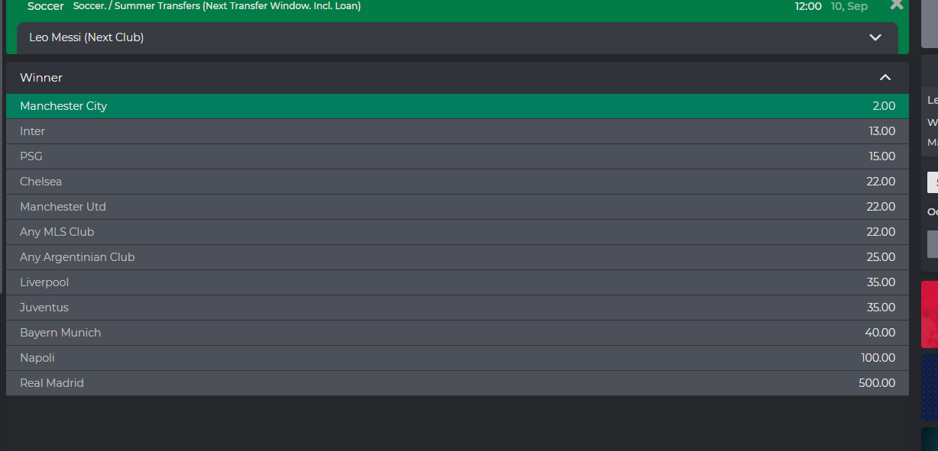Image resolution: width=938 pixels, height=451 pixels.
Task: Select Napoli at 100.00 odds
Action: click(457, 358)
